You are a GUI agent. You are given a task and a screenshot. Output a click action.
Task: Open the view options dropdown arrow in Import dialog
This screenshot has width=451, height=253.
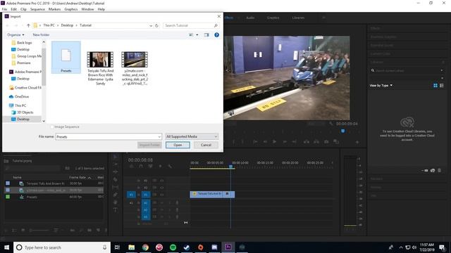197,34
